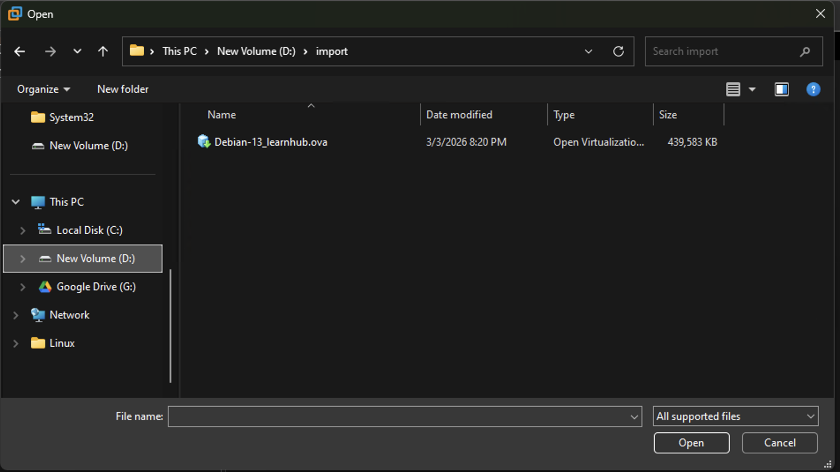Screen dimensions: 840x472
Task: Click the search magnifier icon
Action: [805, 51]
